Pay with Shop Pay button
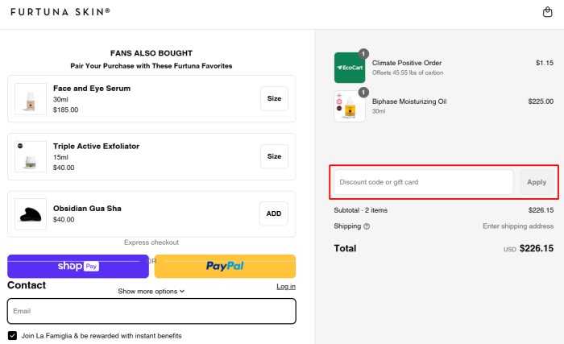This screenshot has height=344, width=564. (x=78, y=267)
